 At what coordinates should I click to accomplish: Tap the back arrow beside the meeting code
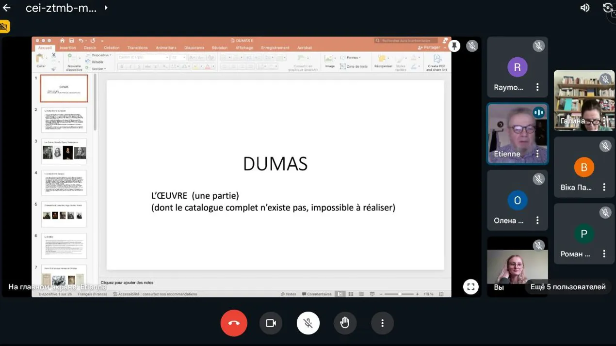(7, 8)
